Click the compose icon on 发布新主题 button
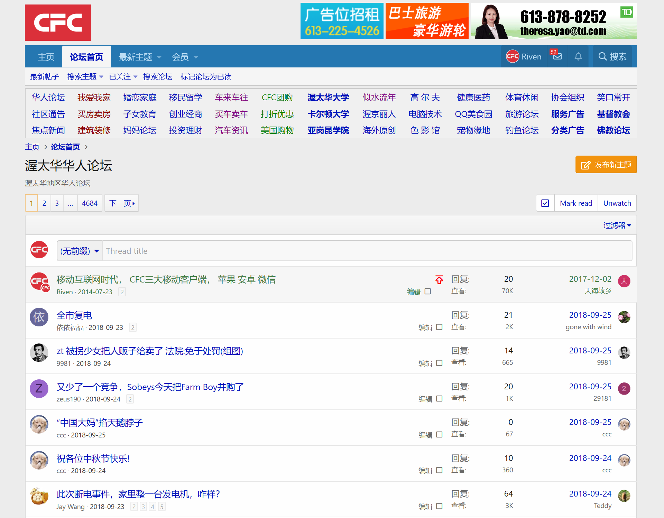Image resolution: width=664 pixels, height=518 pixels. click(585, 165)
